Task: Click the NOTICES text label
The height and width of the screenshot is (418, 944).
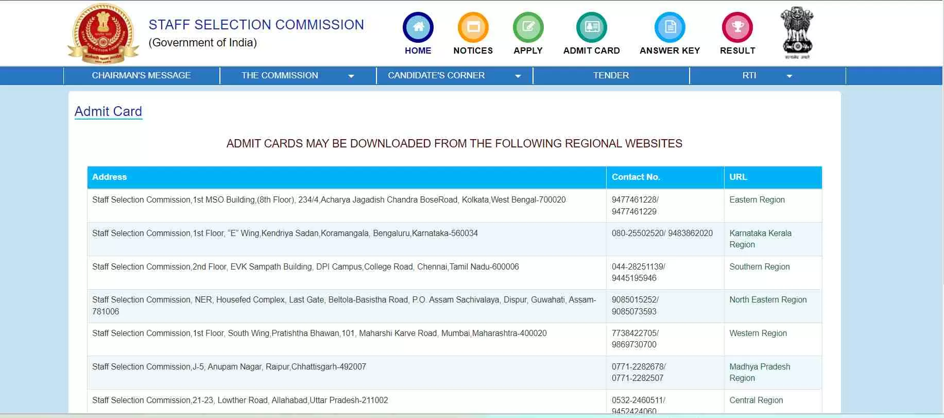Action: click(x=473, y=51)
